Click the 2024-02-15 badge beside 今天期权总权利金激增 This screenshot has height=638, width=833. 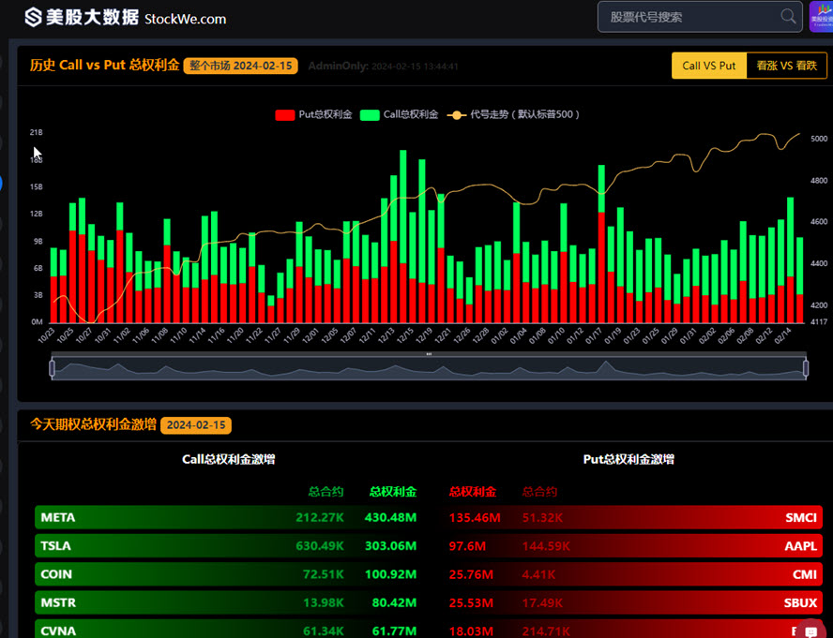pyautogui.click(x=196, y=425)
